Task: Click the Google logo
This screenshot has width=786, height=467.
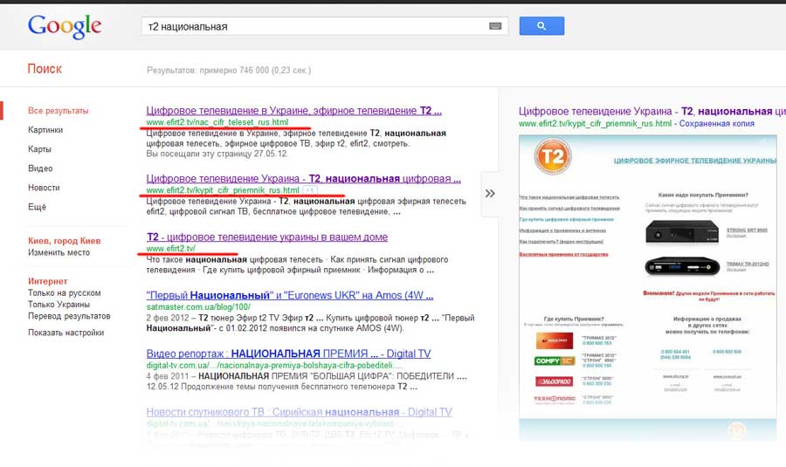Action: pos(65,26)
